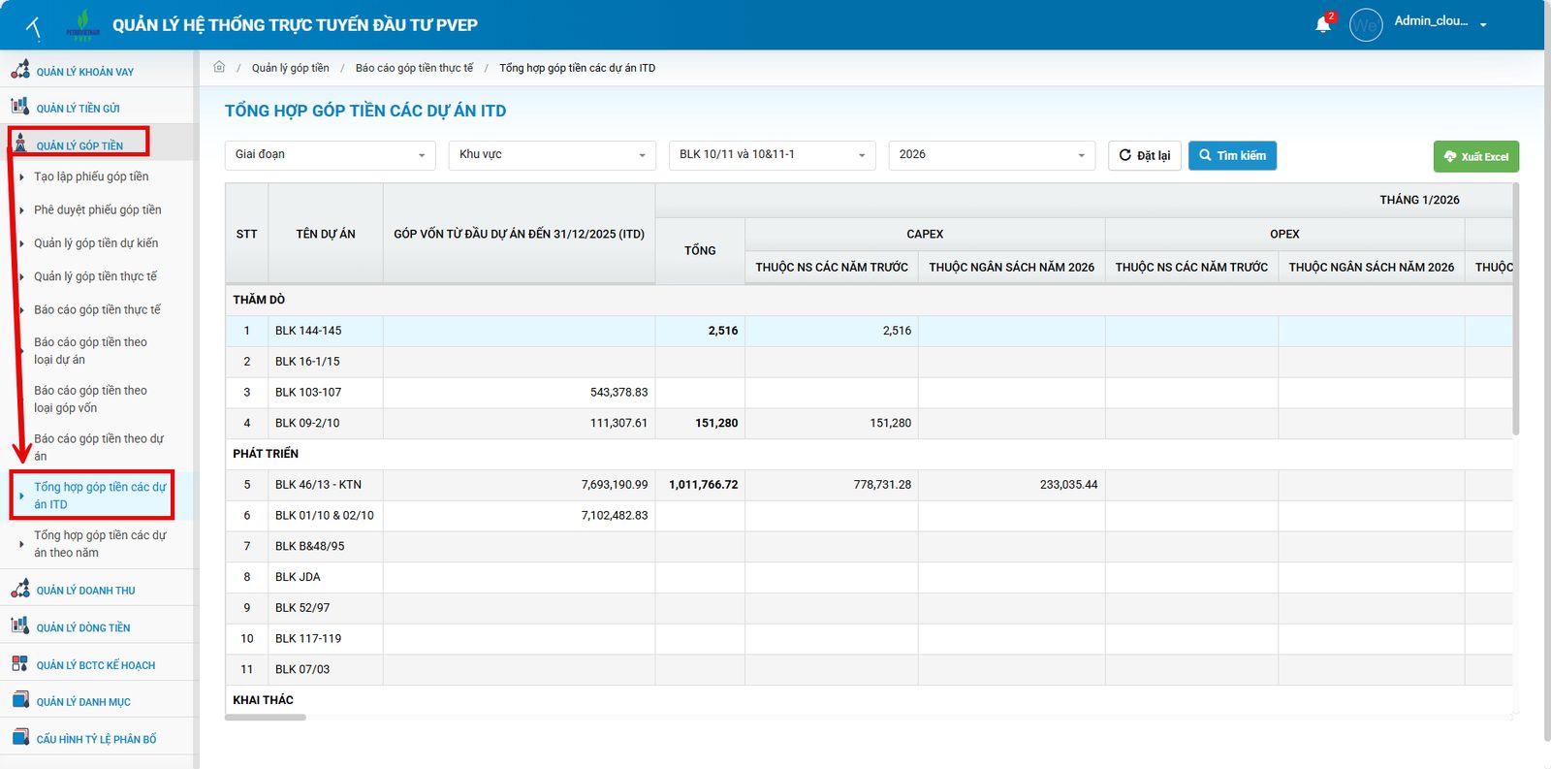Open Quản lý tiền gửi sidebar icon
Screen dimensions: 1551x769
pos(20,107)
